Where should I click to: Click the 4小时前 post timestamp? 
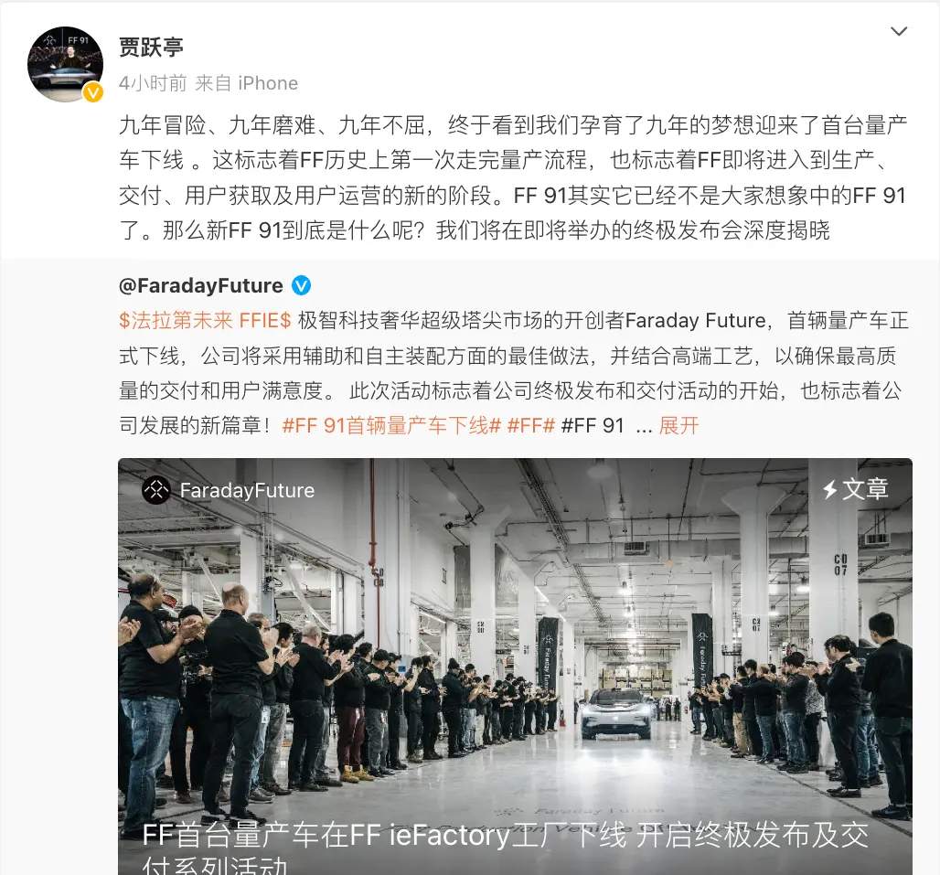[153, 83]
